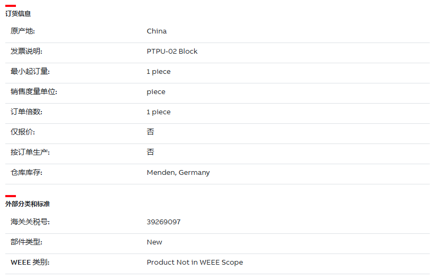Click the WEEE 类别 label
This screenshot has width=434, height=279.
30,263
